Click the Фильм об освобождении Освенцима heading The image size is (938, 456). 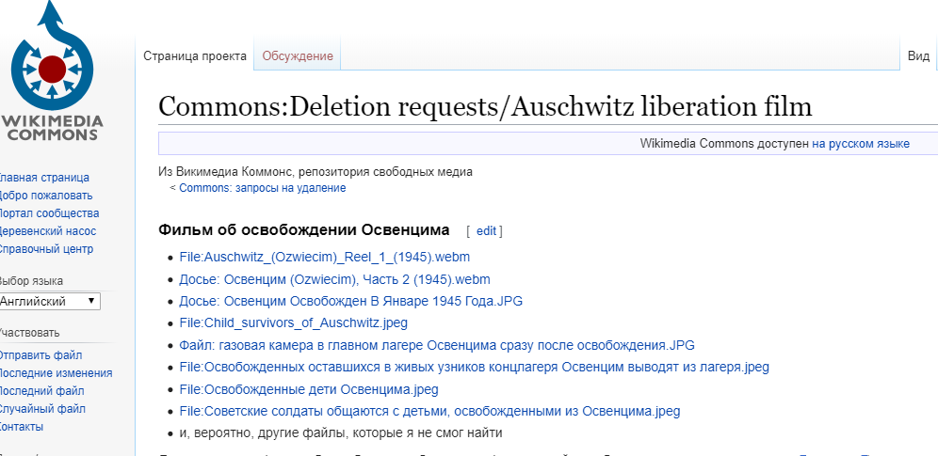click(304, 230)
